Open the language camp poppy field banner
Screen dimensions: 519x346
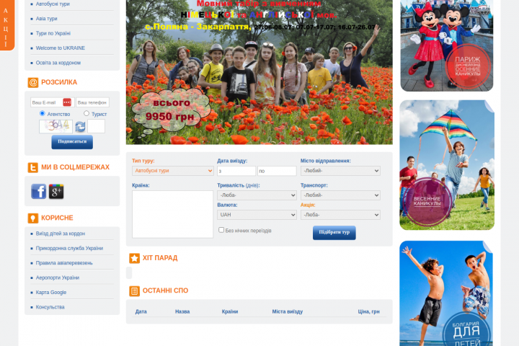(259, 72)
